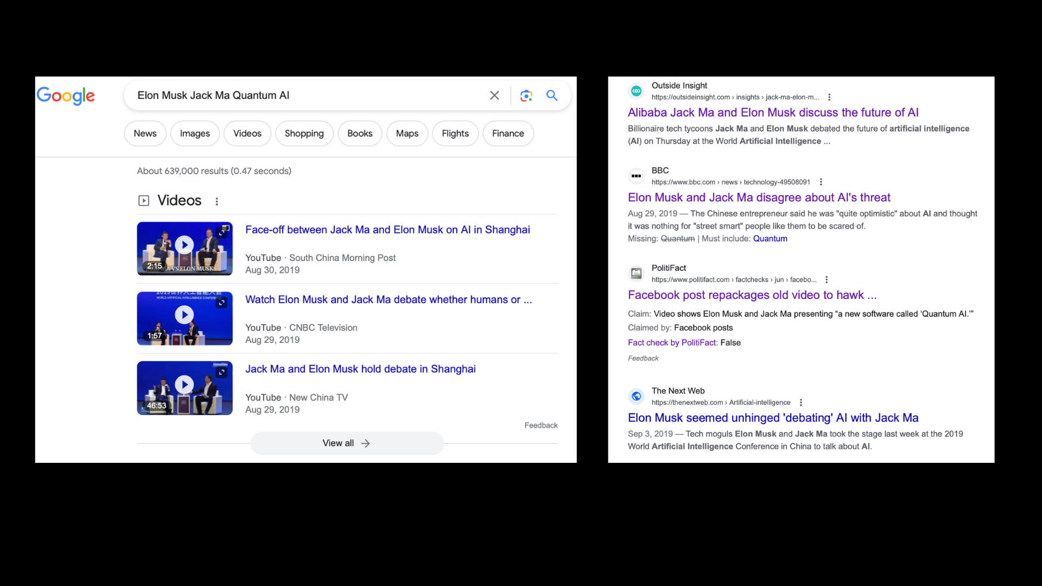The width and height of the screenshot is (1042, 586).
Task: Click 'The Next Web' site name
Action: pyautogui.click(x=678, y=391)
